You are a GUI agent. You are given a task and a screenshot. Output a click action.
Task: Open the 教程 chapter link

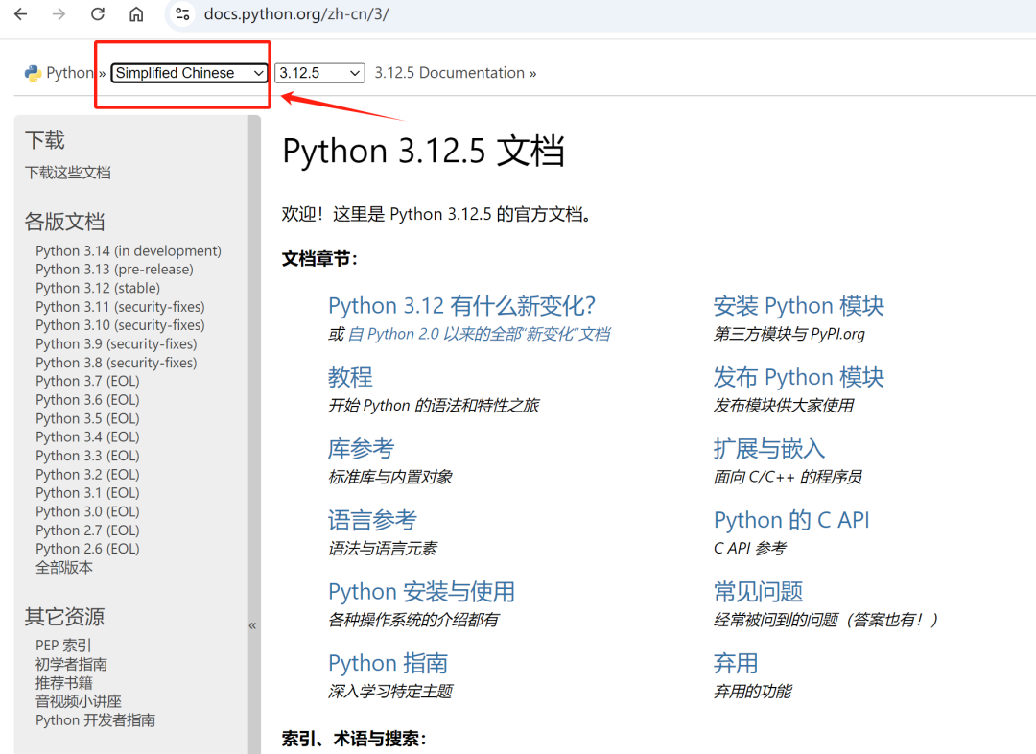point(350,377)
